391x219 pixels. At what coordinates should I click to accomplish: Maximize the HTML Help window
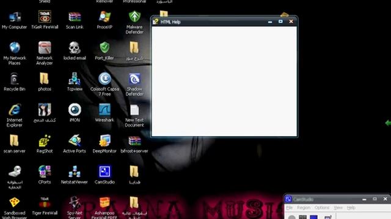click(280, 22)
